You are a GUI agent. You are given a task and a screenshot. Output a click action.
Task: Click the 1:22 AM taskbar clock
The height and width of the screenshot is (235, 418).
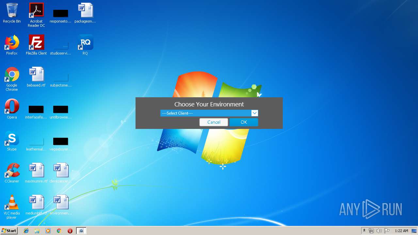click(401, 231)
